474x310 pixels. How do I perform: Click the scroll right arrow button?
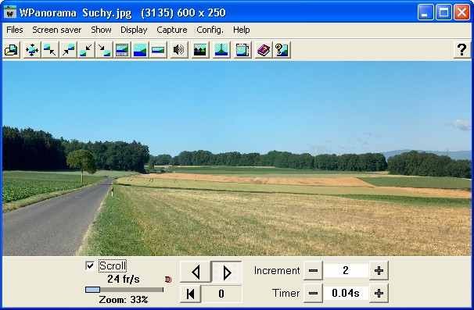click(x=227, y=273)
